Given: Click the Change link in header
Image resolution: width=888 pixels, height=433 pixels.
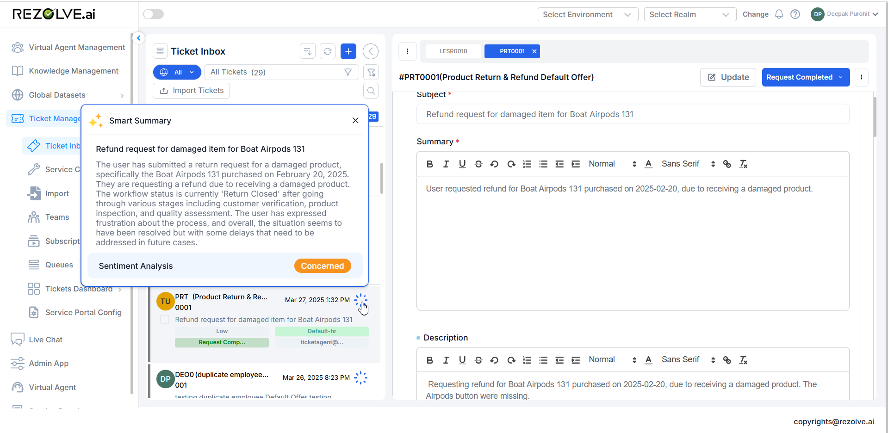Looking at the screenshot, I should click(x=755, y=14).
